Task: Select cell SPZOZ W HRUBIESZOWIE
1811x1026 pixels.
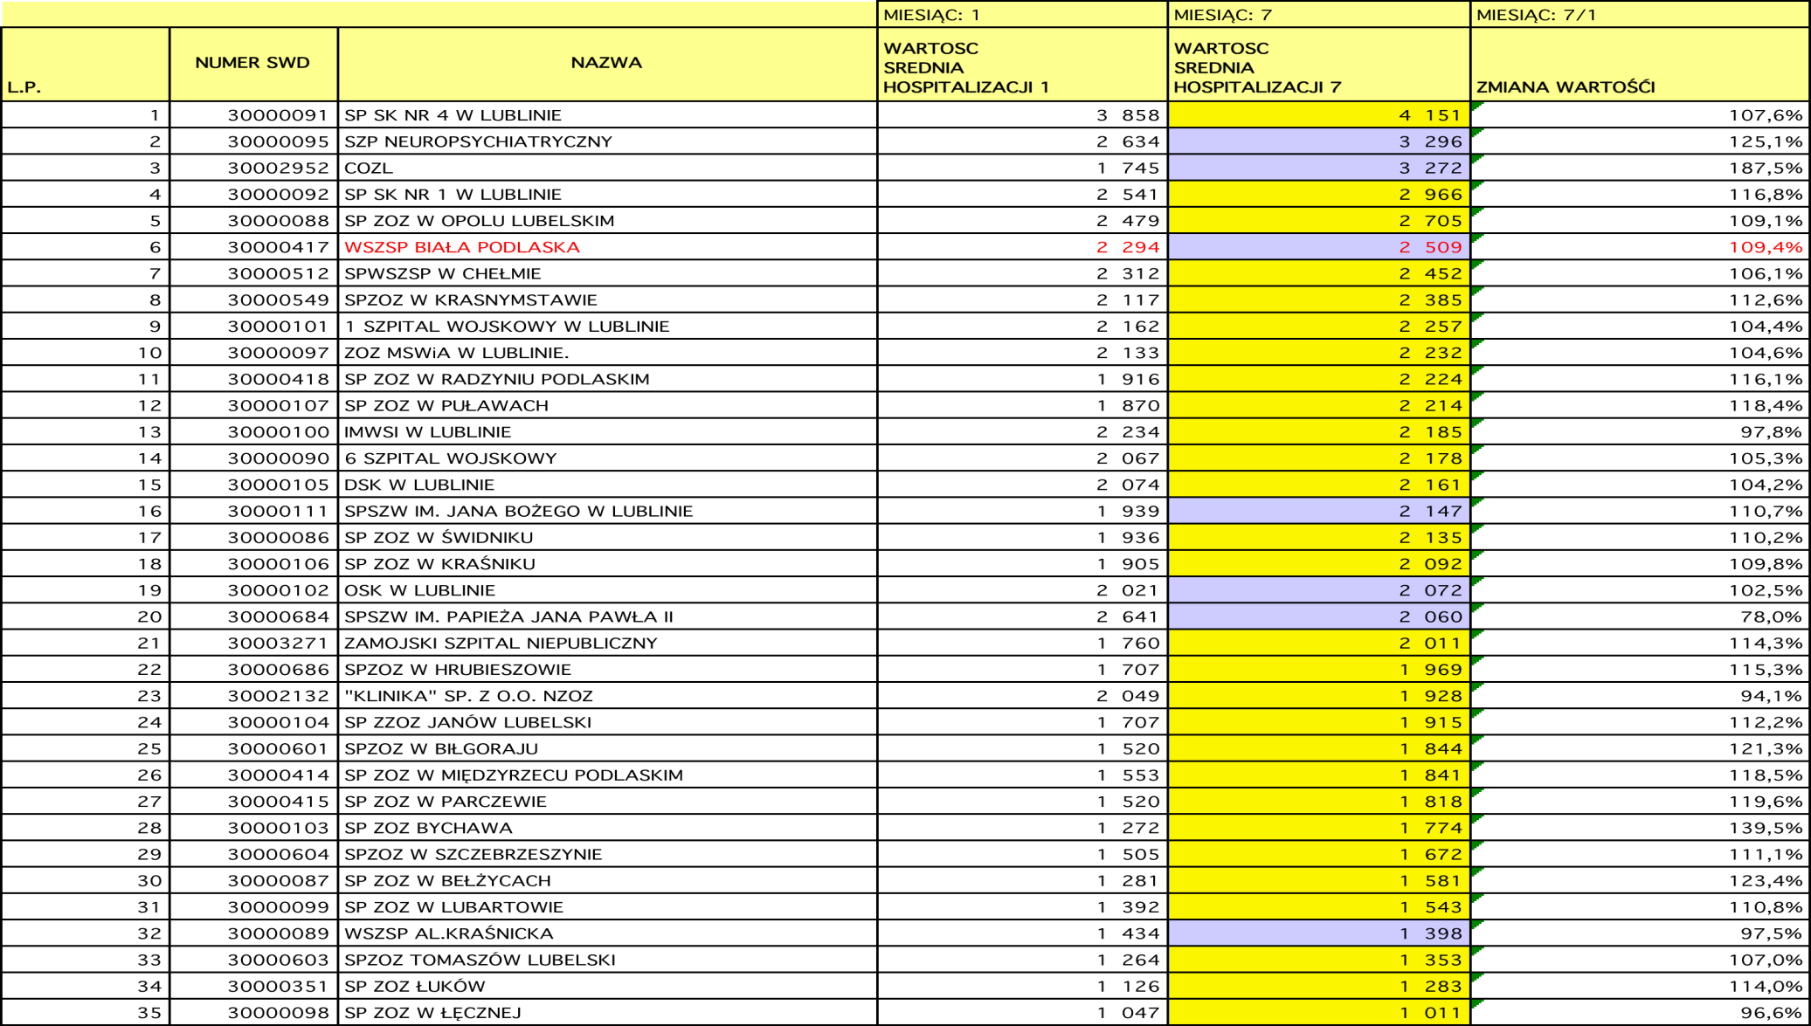Action: coord(607,670)
